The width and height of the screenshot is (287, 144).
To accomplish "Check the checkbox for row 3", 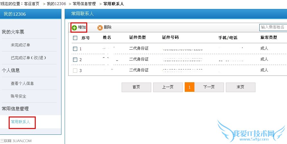I will click(x=75, y=70).
